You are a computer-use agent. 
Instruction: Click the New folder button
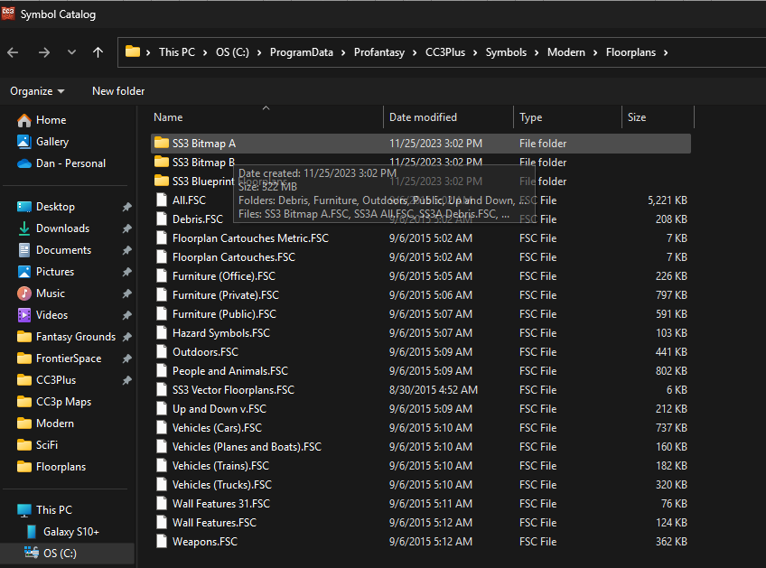pos(118,91)
